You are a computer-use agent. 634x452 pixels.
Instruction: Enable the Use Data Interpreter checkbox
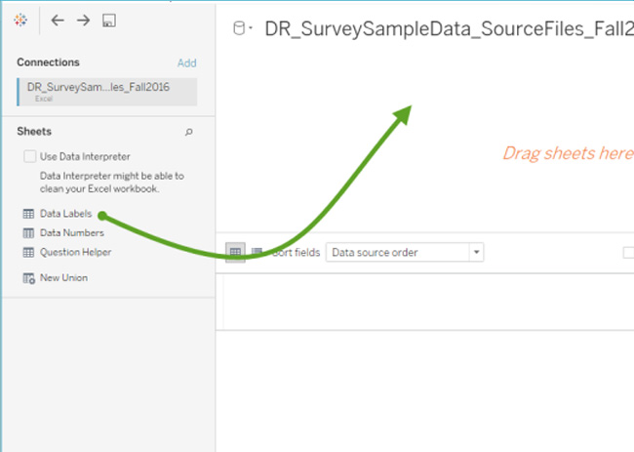[x=29, y=156]
